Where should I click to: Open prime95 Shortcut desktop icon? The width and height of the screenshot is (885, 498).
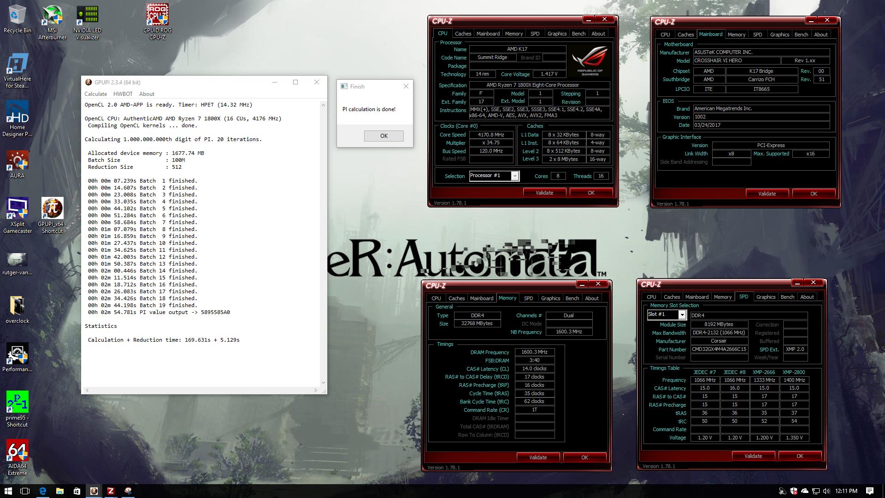coord(17,409)
